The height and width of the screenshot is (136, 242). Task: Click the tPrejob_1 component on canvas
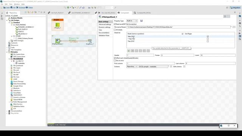(57, 25)
